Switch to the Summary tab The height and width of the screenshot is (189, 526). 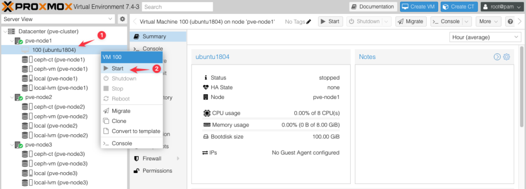[x=158, y=36]
